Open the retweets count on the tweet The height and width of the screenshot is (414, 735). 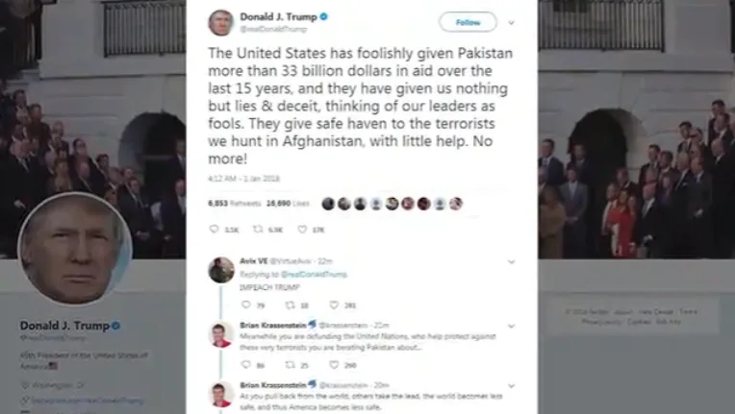tap(235, 204)
